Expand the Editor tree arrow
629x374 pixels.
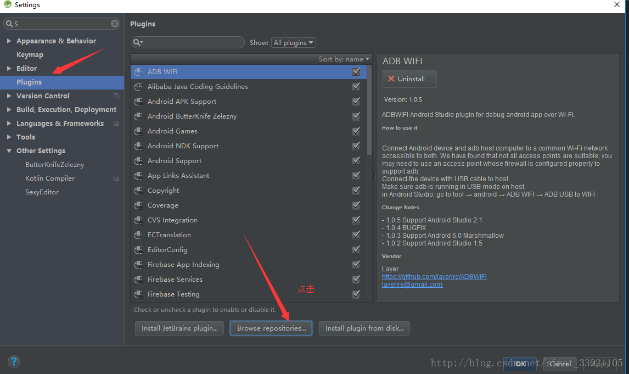click(x=9, y=68)
